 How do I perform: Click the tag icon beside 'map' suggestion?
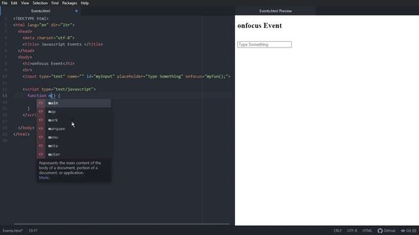coord(41,112)
